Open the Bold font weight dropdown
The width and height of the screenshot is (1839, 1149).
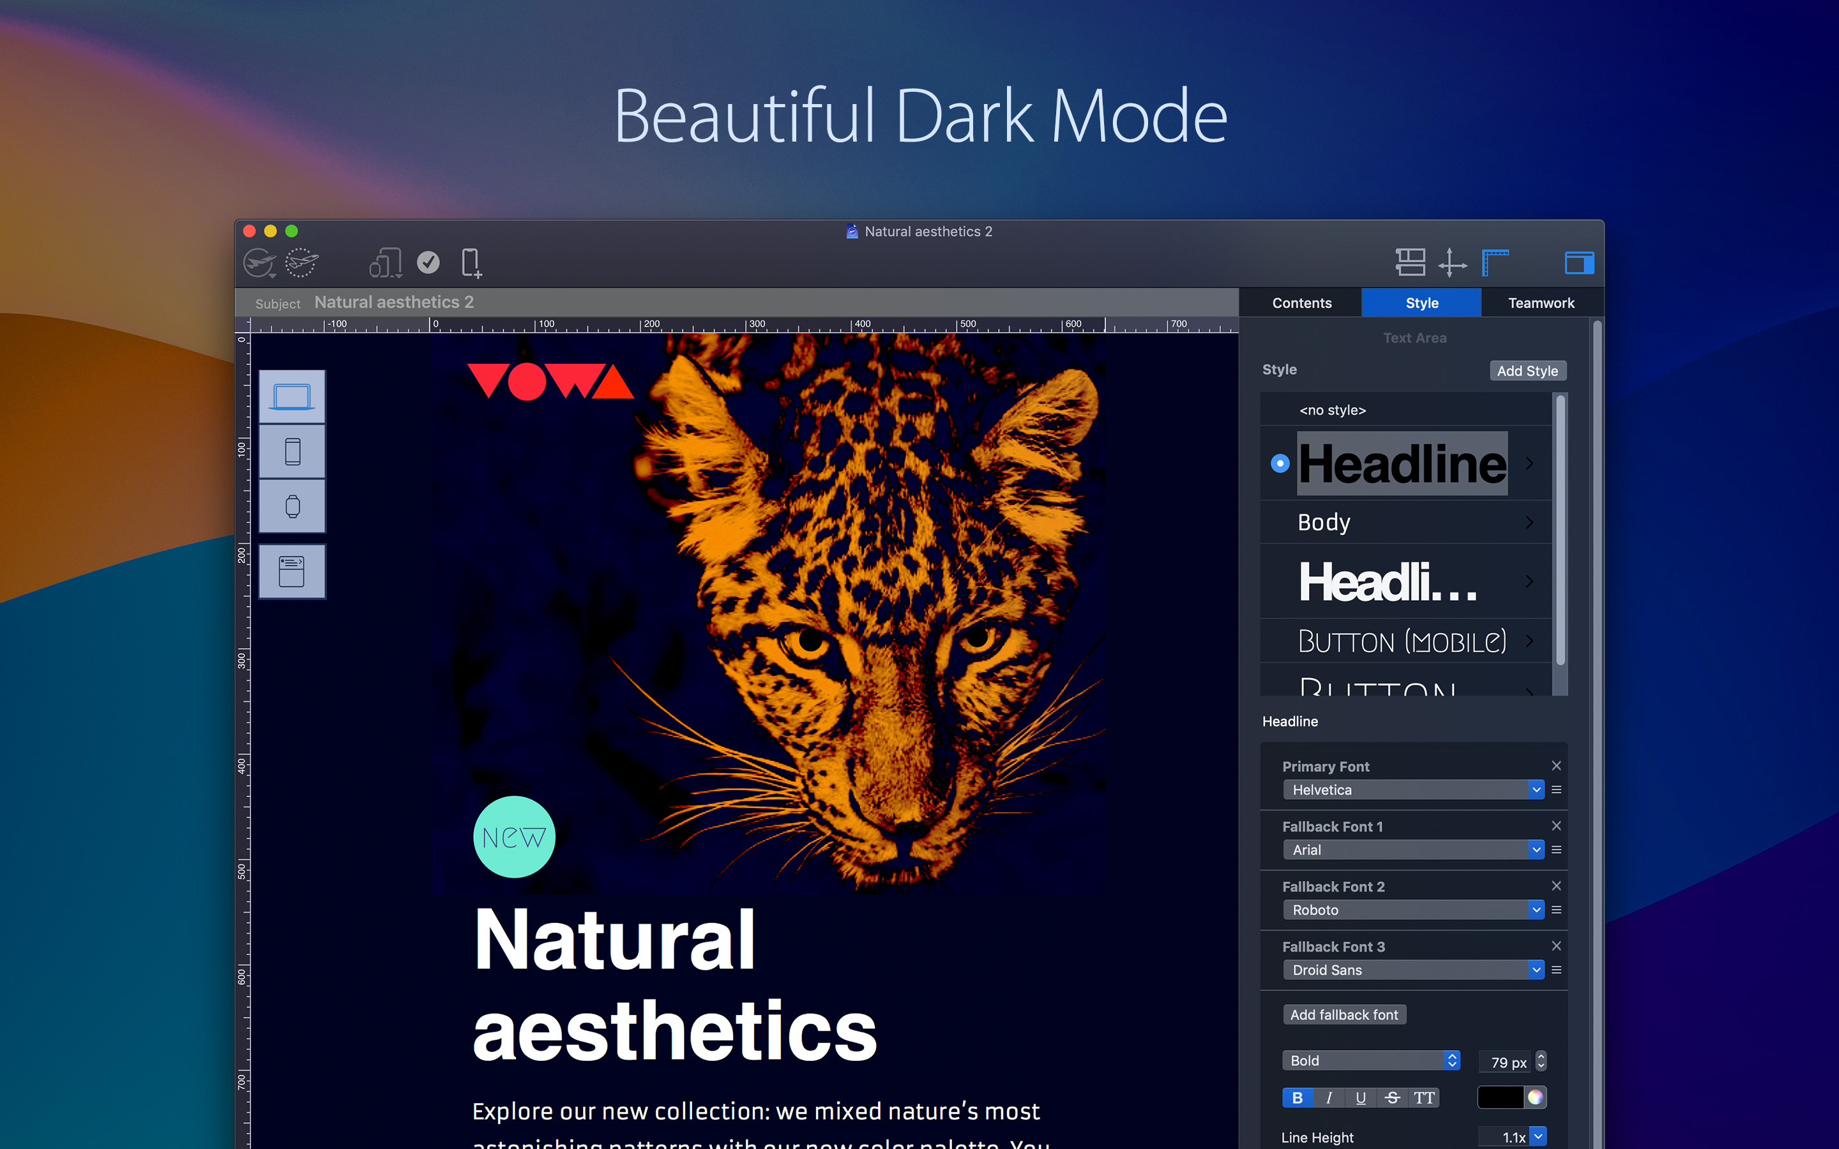coord(1371,1060)
